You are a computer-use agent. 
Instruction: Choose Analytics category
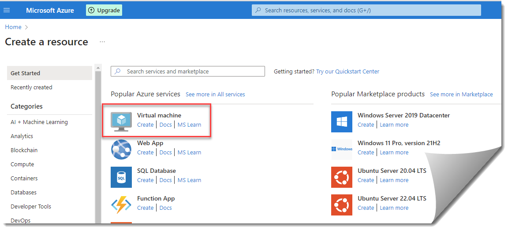(22, 136)
